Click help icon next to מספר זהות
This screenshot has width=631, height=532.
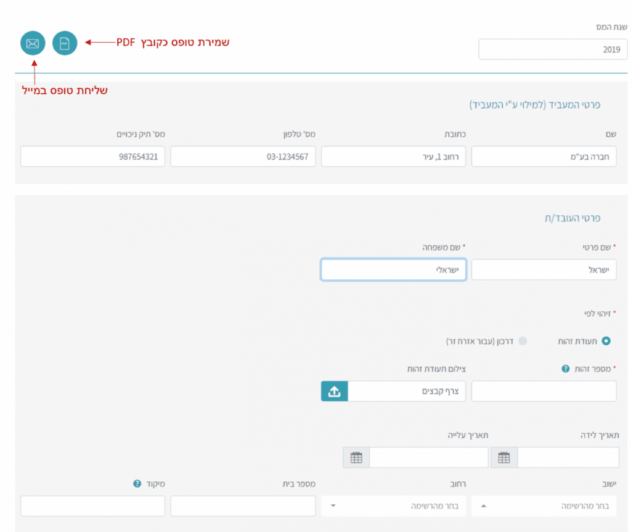565,369
